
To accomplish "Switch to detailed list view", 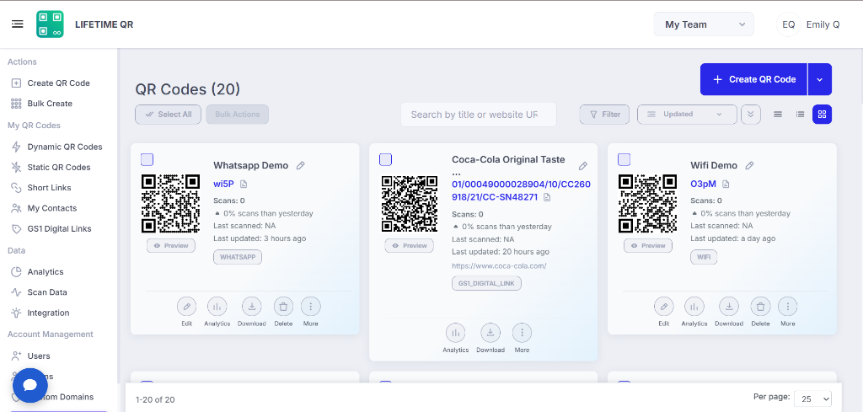I will click(x=801, y=115).
